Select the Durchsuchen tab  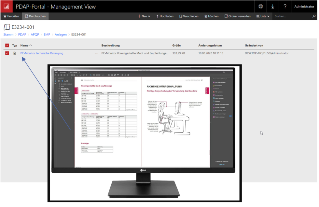point(35,16)
